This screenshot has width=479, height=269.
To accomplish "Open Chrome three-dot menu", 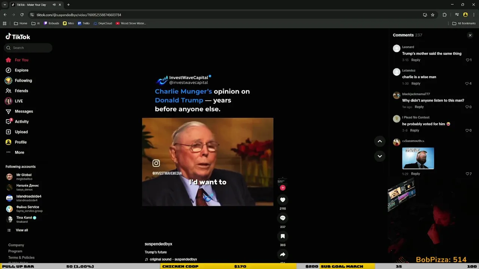I will pos(474,15).
